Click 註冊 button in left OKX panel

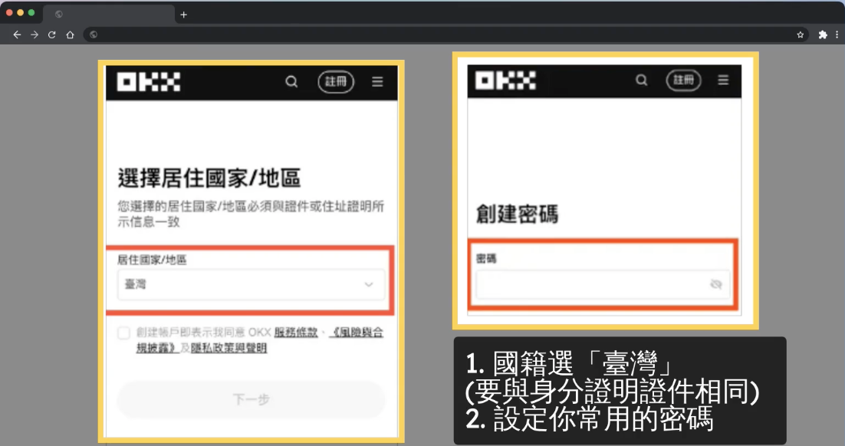point(336,82)
